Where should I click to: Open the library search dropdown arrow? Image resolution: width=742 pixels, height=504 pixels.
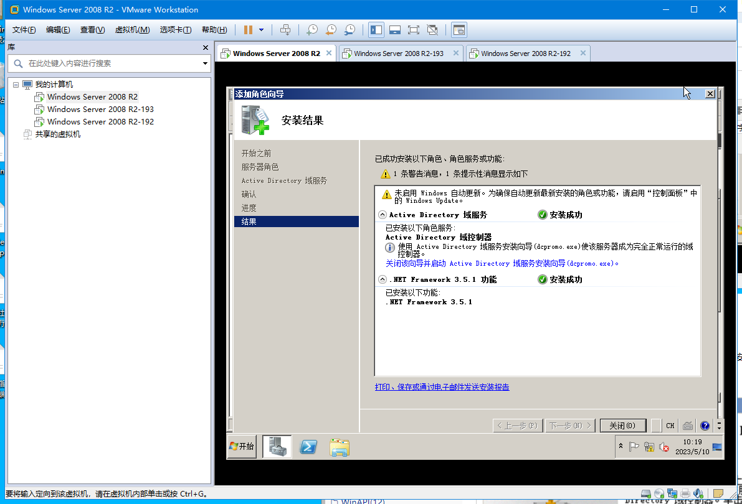205,63
